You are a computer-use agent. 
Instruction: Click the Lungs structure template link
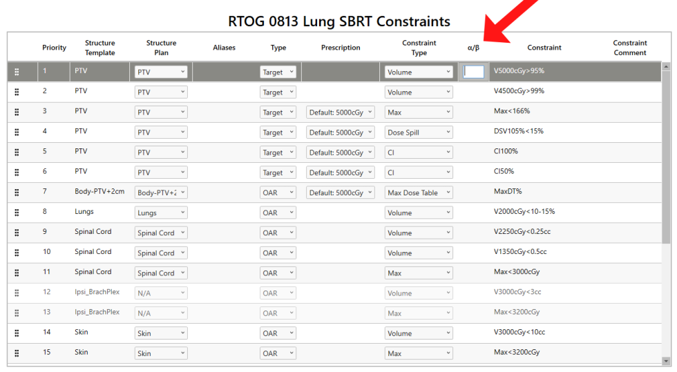click(x=84, y=212)
